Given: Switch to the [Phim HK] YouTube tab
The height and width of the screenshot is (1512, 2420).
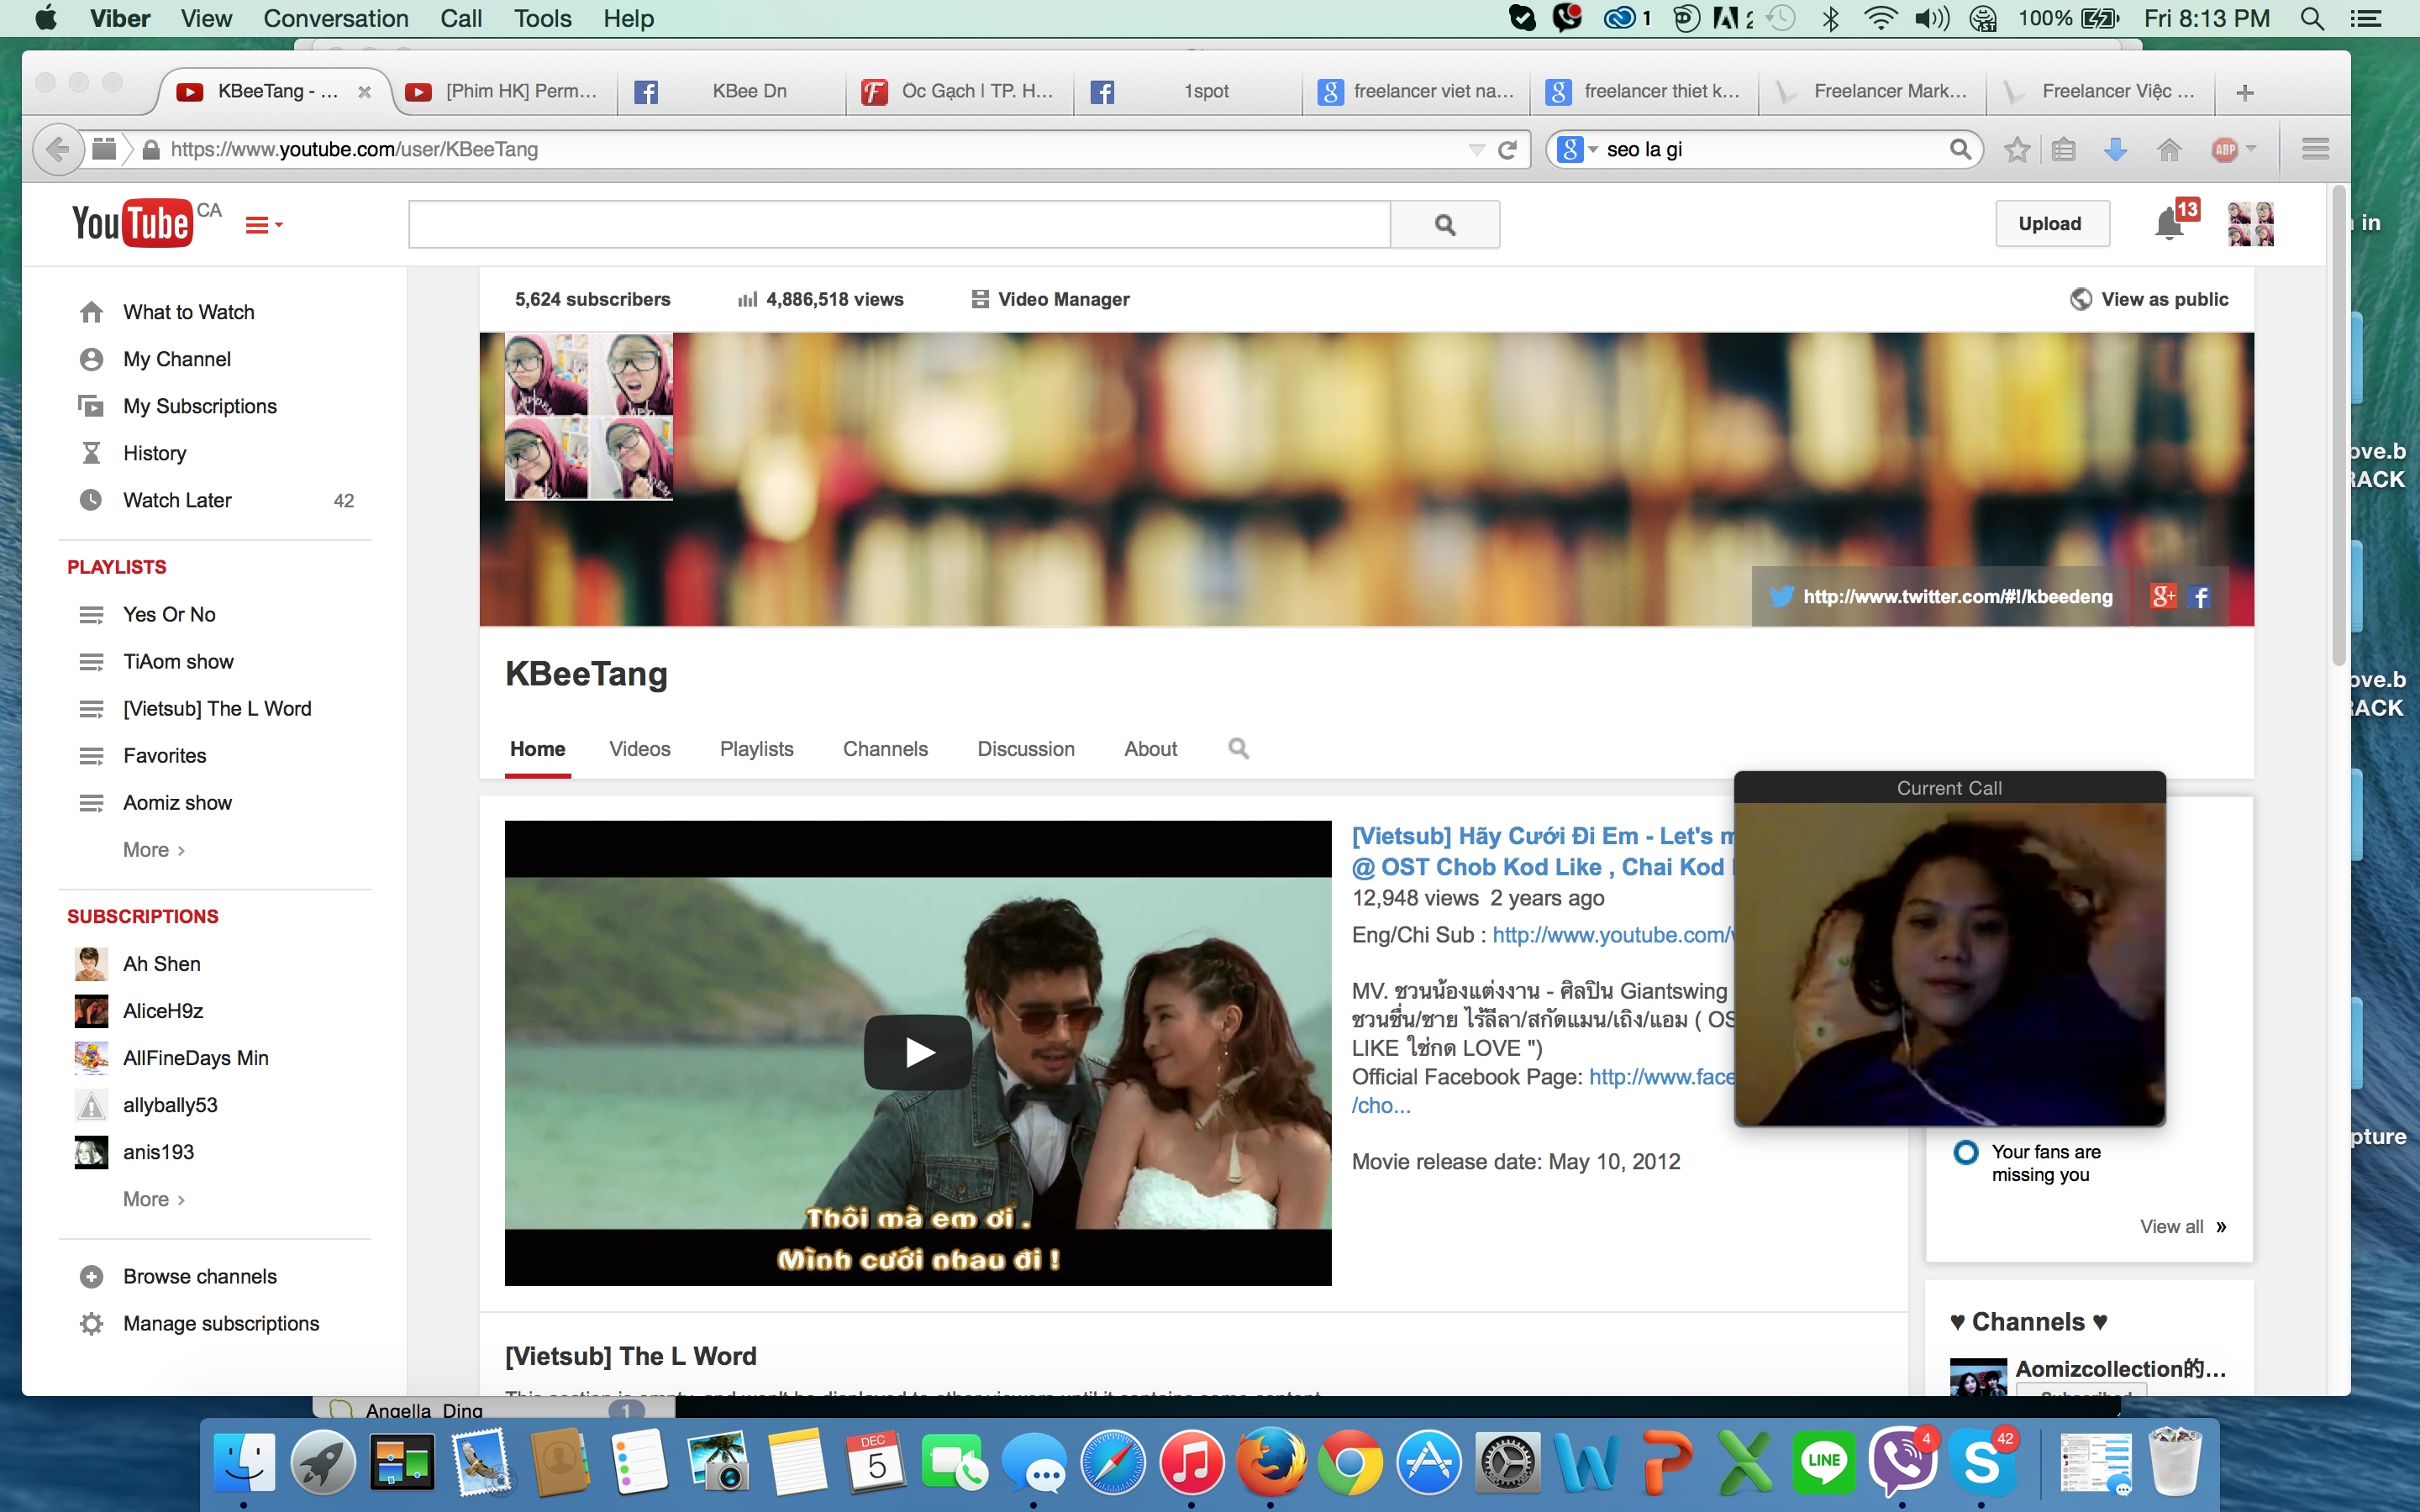Looking at the screenshot, I should click(x=503, y=91).
